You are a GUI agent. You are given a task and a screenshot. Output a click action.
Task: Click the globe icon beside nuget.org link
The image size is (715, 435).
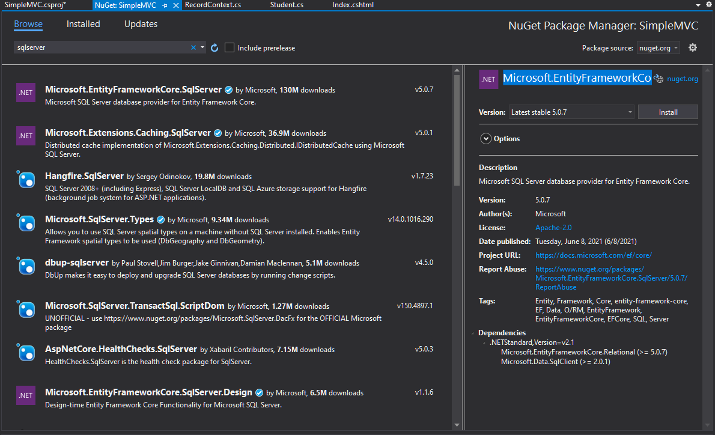tap(659, 79)
